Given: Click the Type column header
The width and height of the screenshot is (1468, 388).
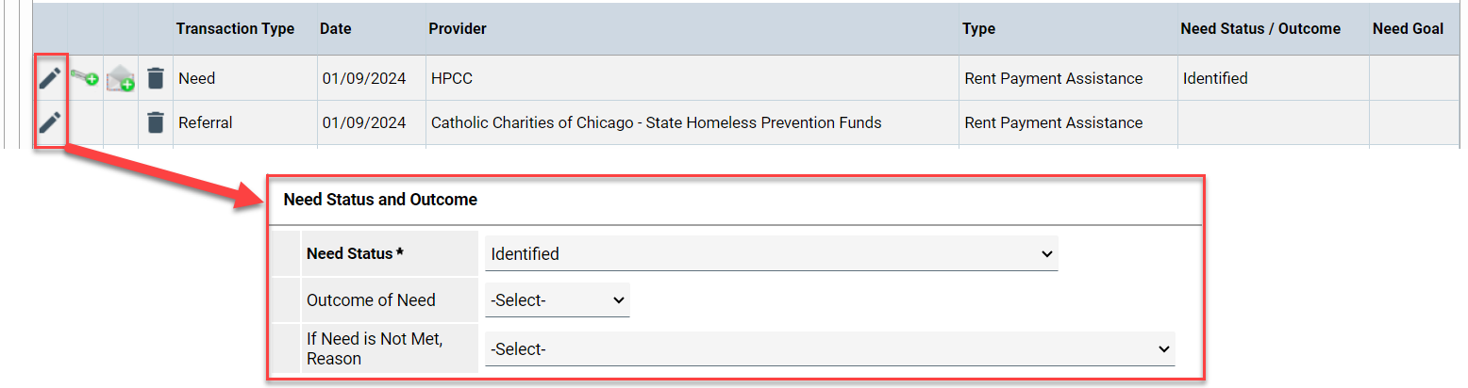Looking at the screenshot, I should (x=978, y=29).
